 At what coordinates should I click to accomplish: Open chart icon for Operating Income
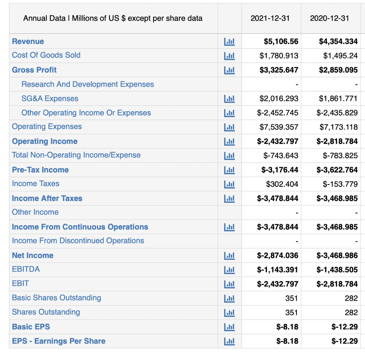click(x=229, y=141)
